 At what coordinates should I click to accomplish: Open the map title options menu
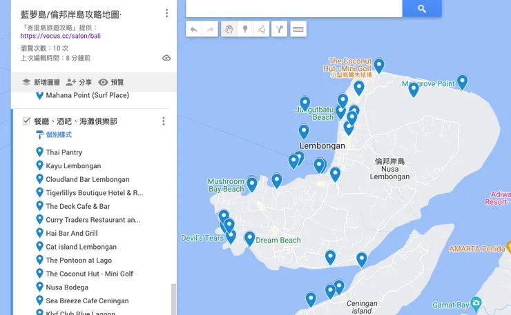click(x=166, y=13)
